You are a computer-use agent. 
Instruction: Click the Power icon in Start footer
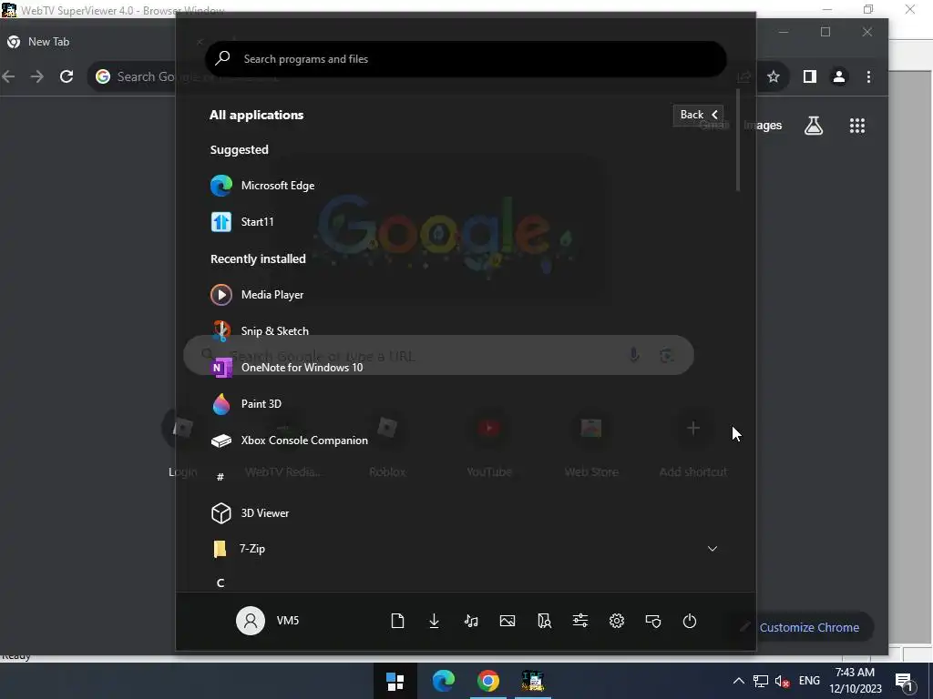(x=690, y=621)
